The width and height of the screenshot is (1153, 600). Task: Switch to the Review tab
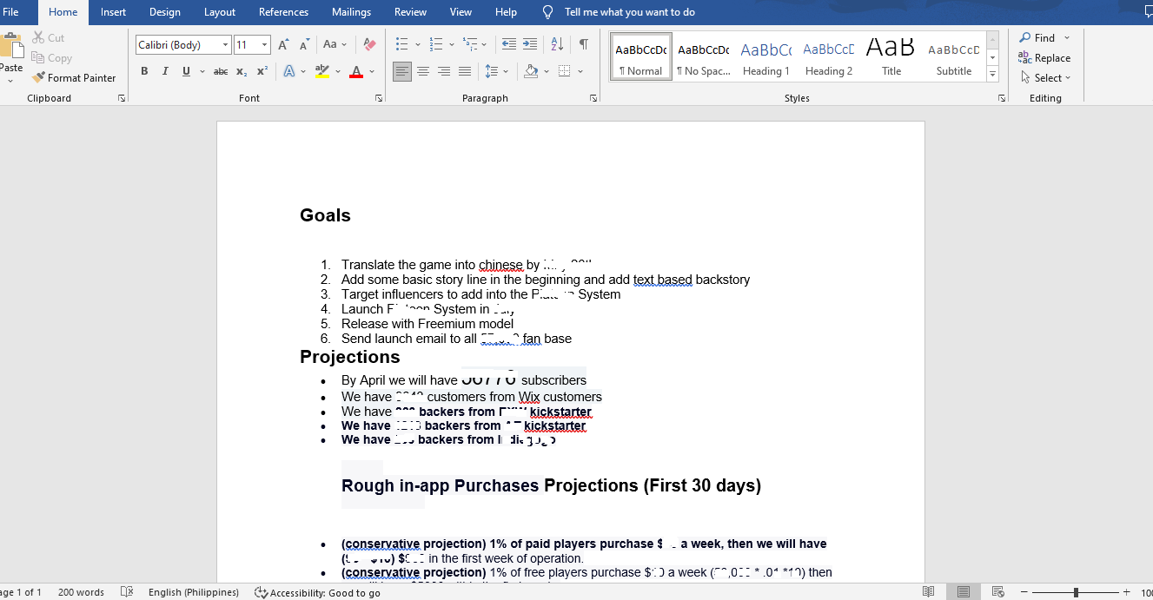point(410,12)
